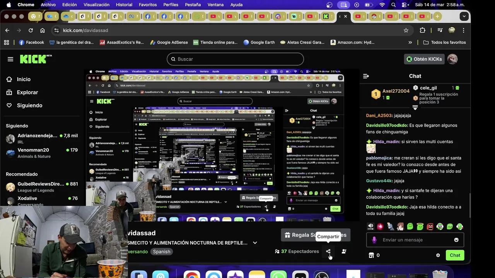Screen dimensions: 495x278
Task: Open the Archivo menu
Action: click(x=48, y=5)
